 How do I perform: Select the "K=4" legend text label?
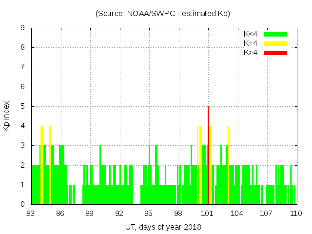coord(251,43)
